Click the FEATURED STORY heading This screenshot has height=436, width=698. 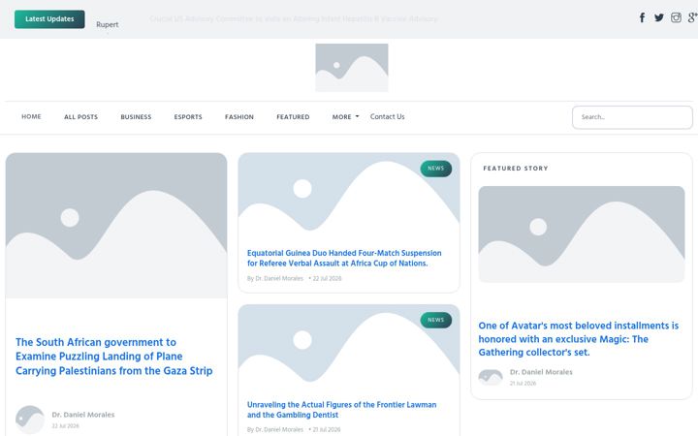(x=516, y=169)
